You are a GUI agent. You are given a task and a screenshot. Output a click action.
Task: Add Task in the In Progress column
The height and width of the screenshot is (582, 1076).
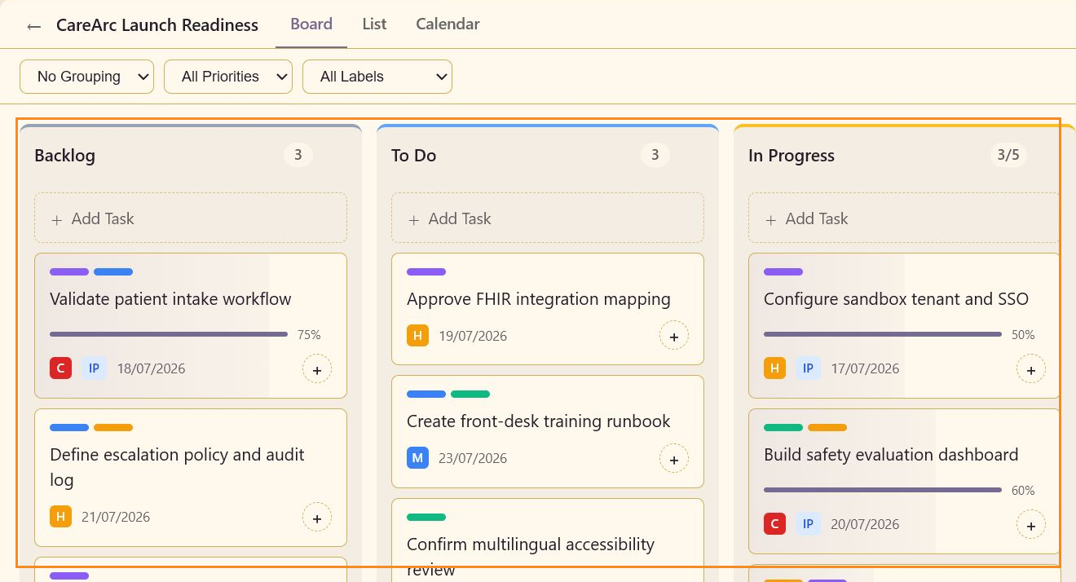tap(905, 218)
